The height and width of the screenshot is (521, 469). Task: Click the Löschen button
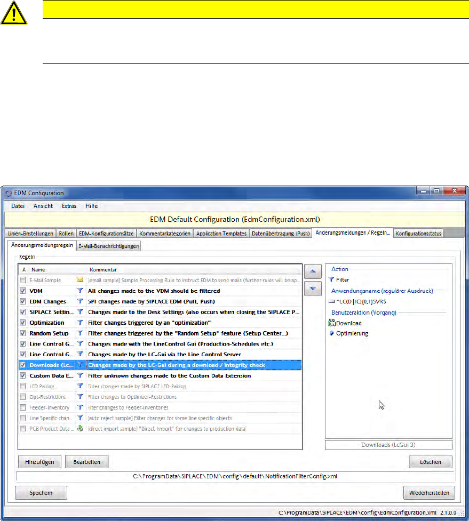pyautogui.click(x=431, y=462)
